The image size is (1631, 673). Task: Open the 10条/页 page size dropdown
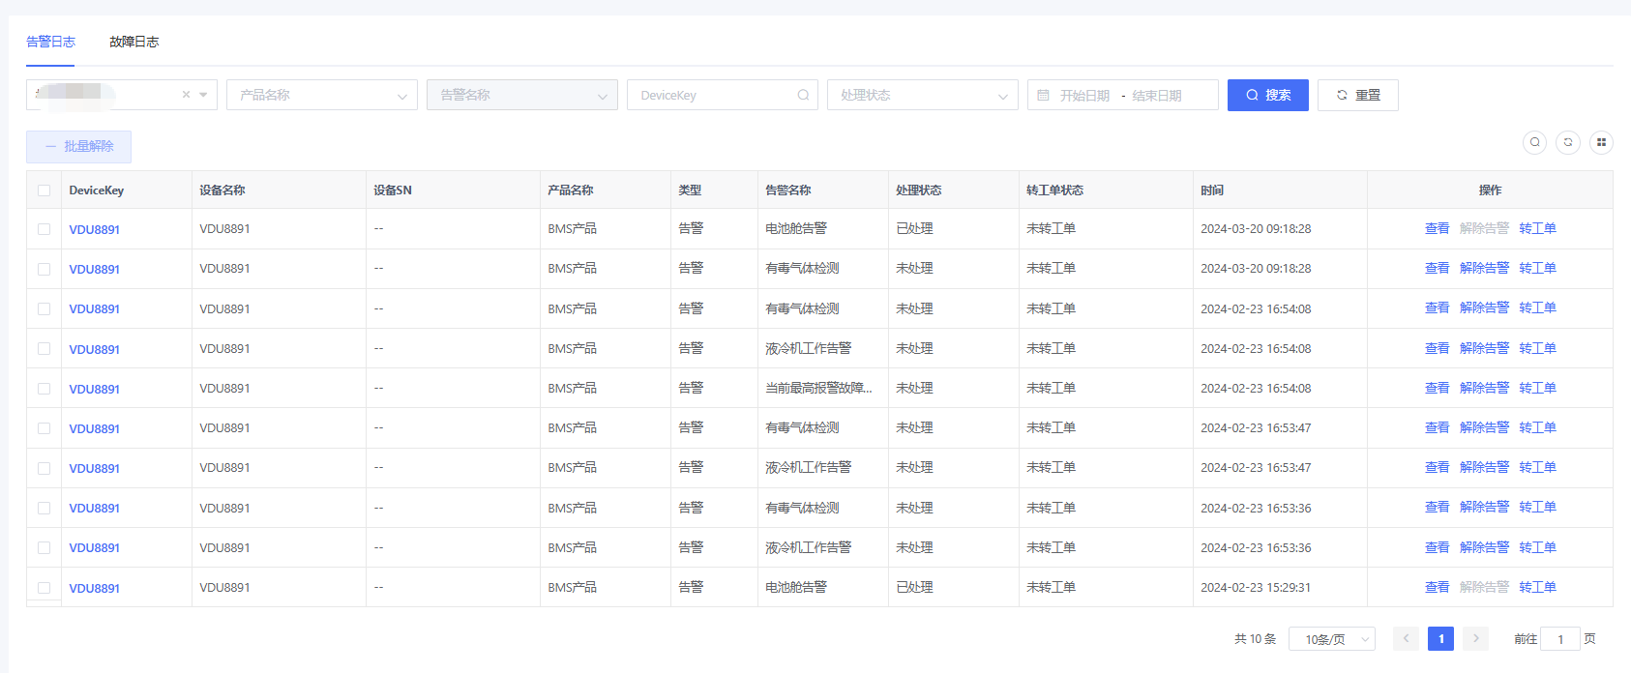pos(1331,639)
